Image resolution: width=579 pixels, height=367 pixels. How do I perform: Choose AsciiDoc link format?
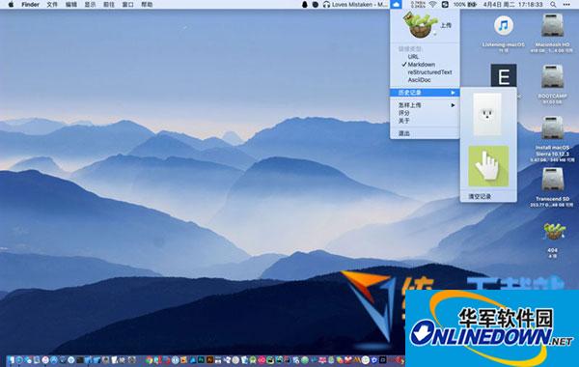tap(419, 80)
